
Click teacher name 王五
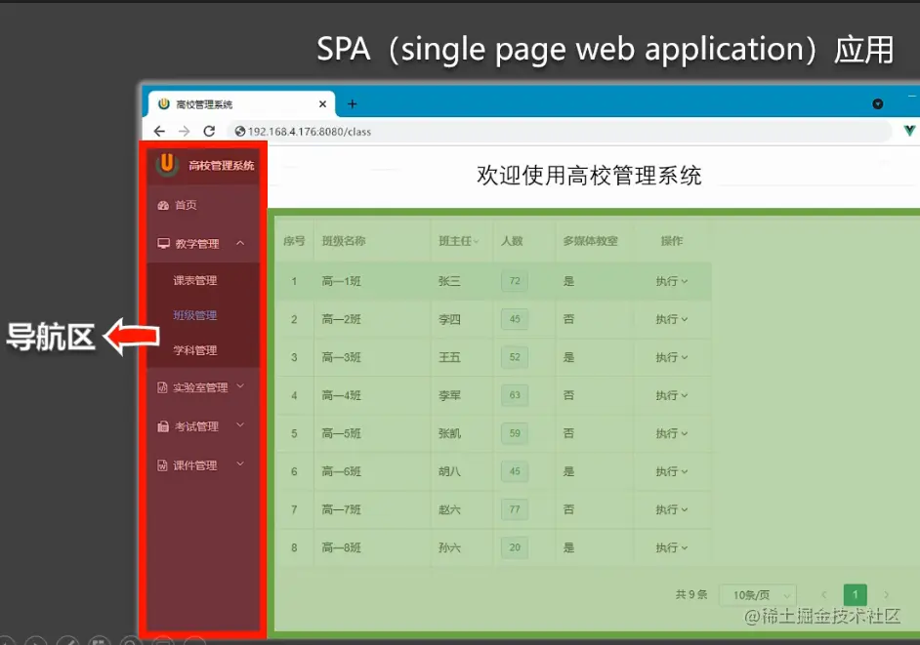point(449,357)
